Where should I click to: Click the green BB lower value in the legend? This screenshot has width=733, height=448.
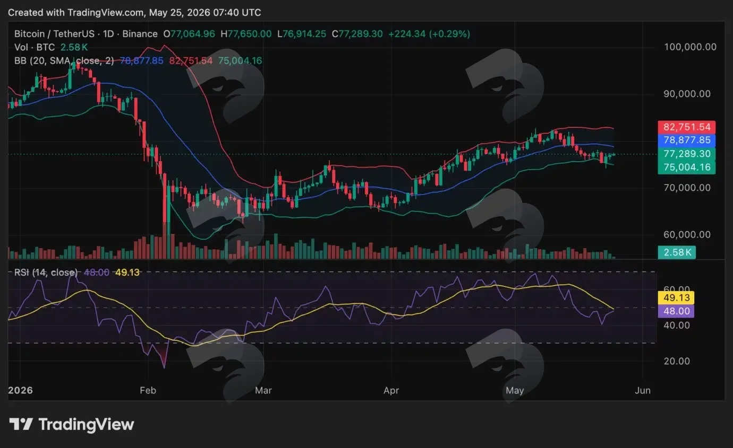[x=240, y=60]
